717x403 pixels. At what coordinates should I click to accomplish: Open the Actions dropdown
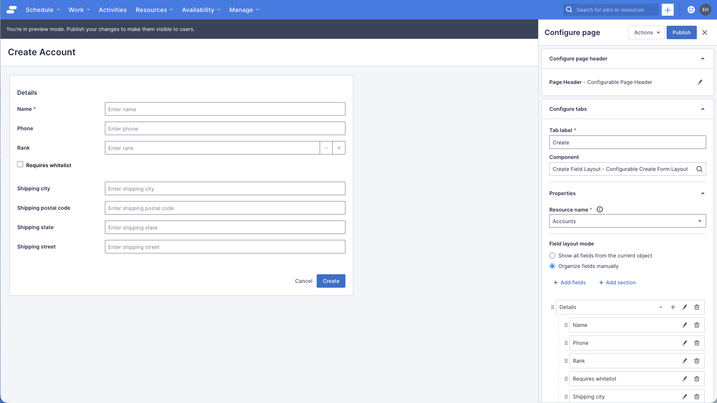[x=646, y=32]
